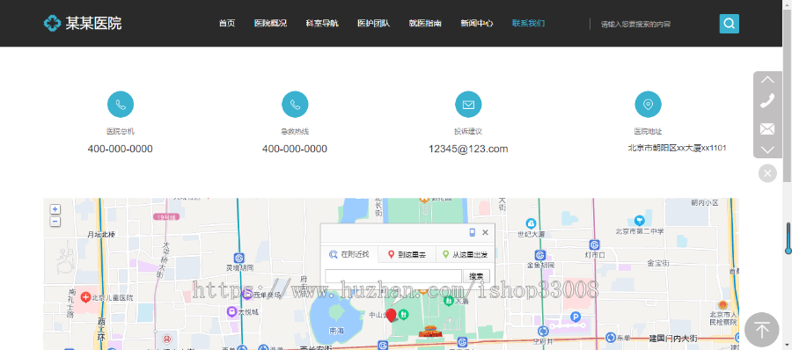Click 金宝街 label on map
This screenshot has height=350, width=792.
pyautogui.click(x=658, y=263)
